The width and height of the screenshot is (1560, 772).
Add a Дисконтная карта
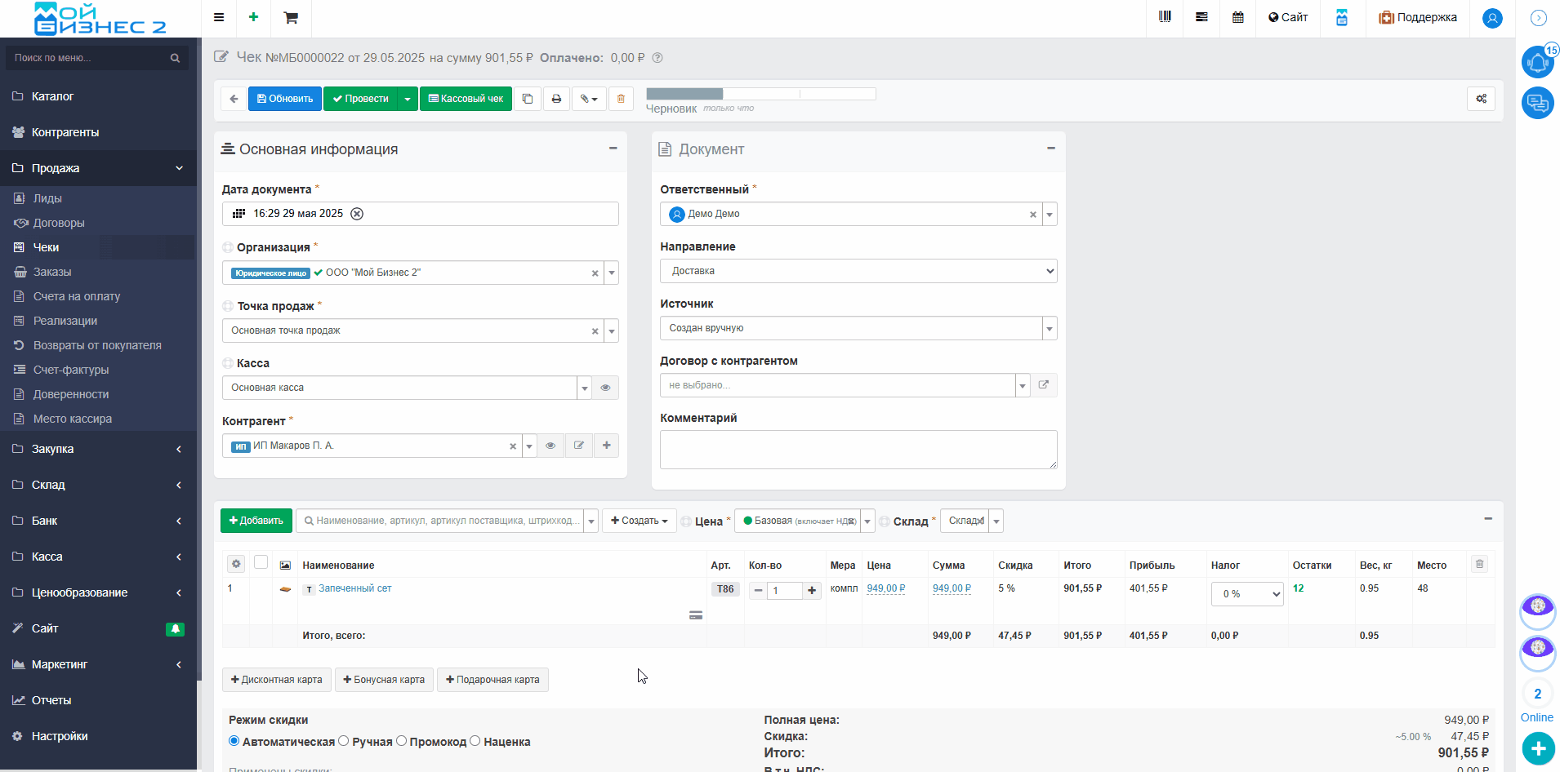pos(277,680)
